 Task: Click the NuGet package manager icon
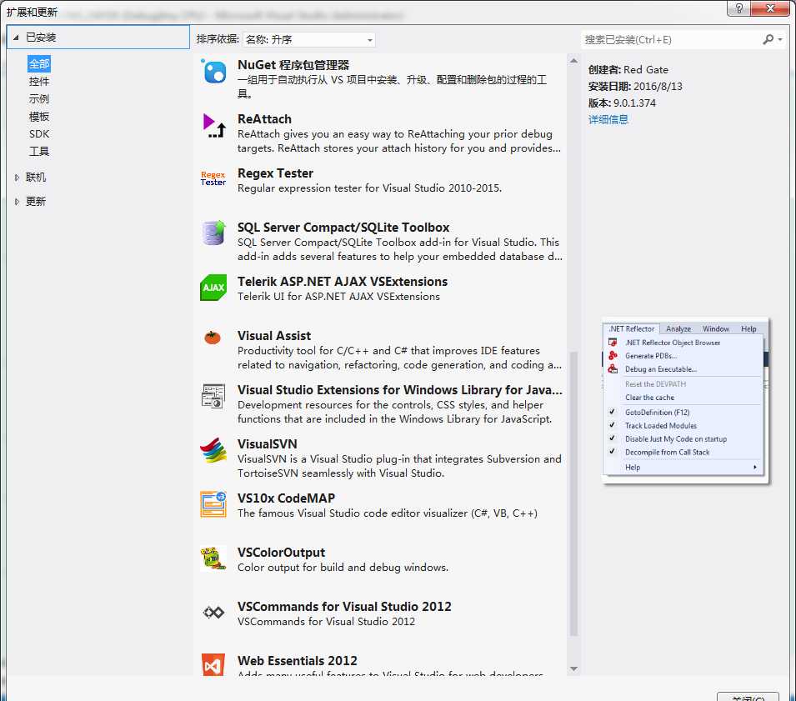coord(213,72)
